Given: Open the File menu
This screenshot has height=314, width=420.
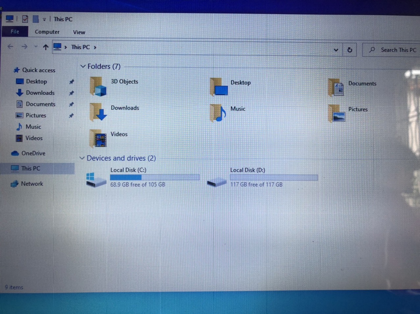Looking at the screenshot, I should click(x=15, y=32).
